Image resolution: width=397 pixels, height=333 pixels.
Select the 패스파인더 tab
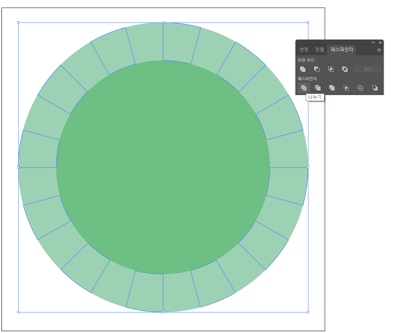point(342,49)
